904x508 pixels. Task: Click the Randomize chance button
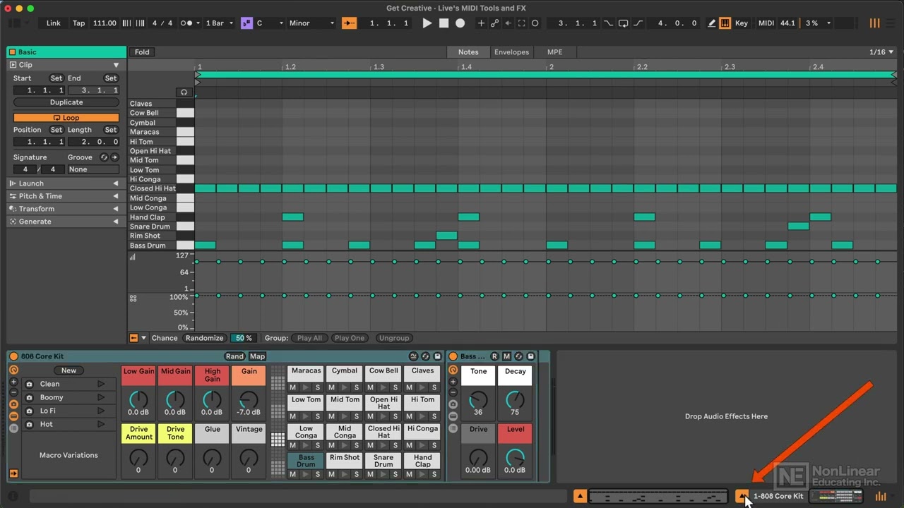click(204, 338)
